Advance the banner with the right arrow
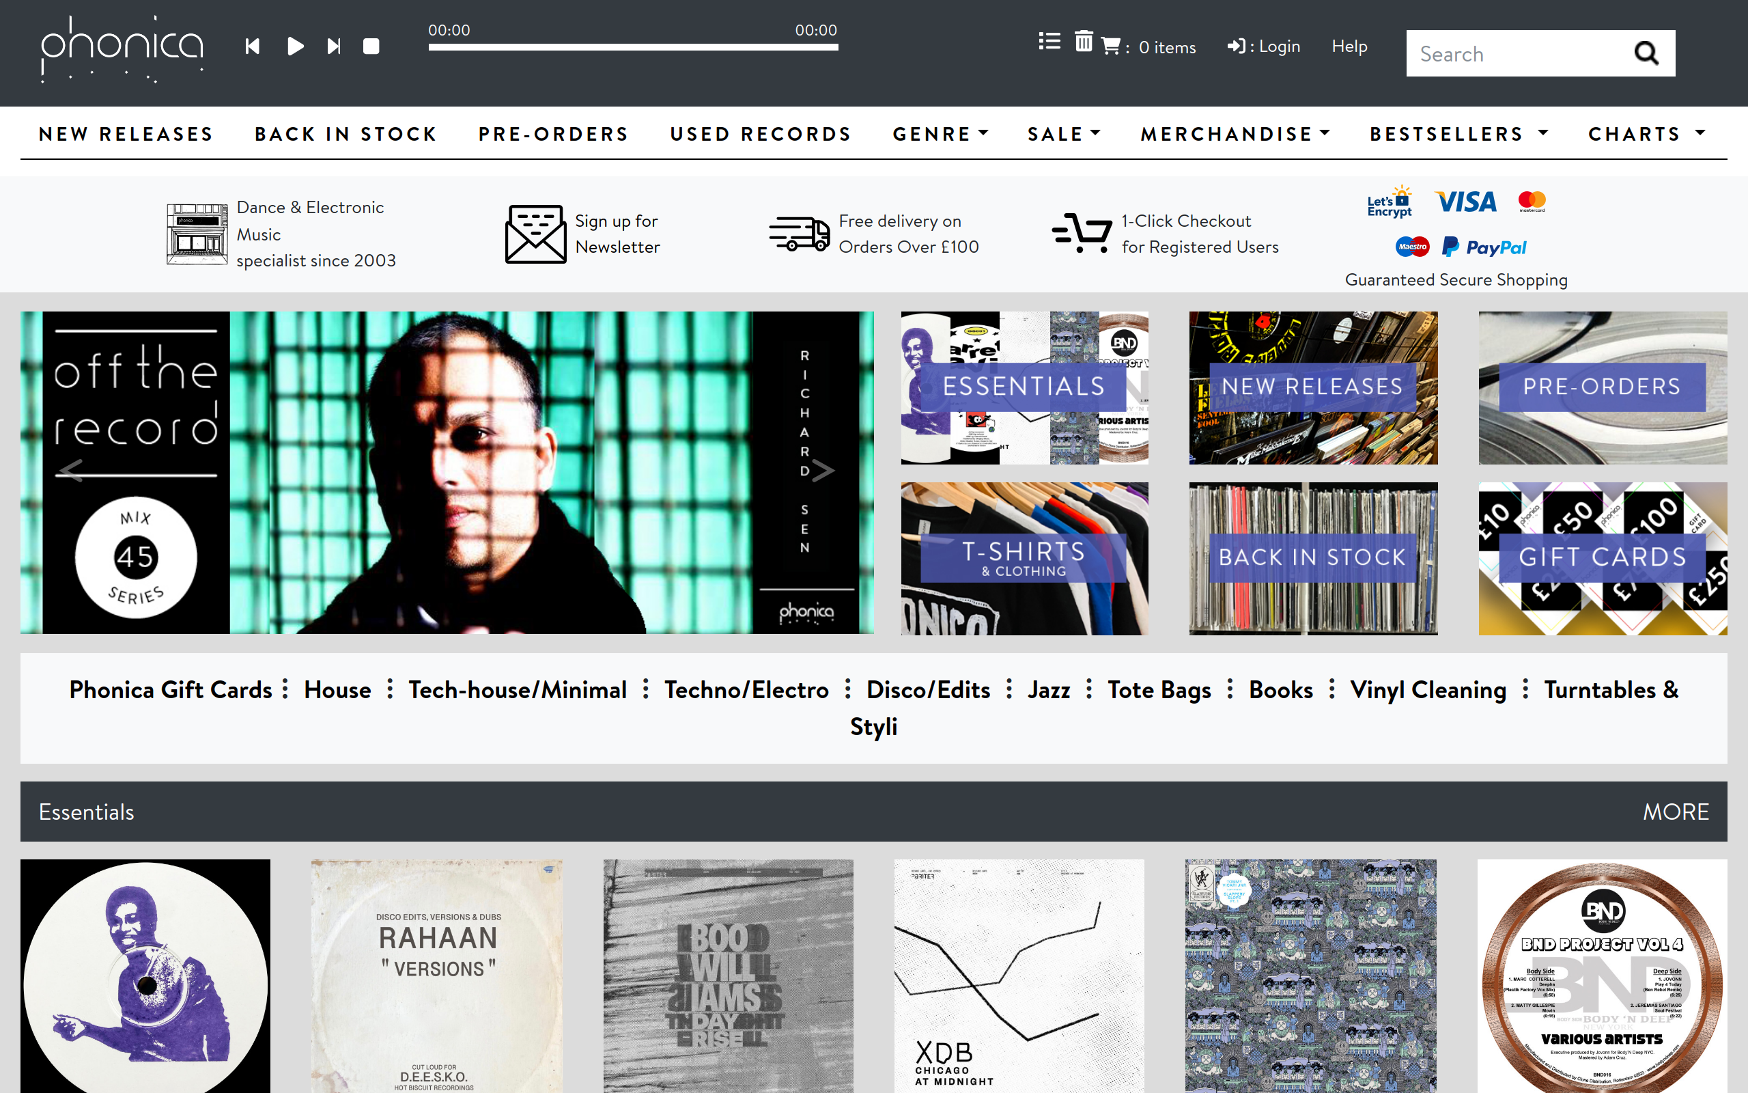 click(x=823, y=471)
